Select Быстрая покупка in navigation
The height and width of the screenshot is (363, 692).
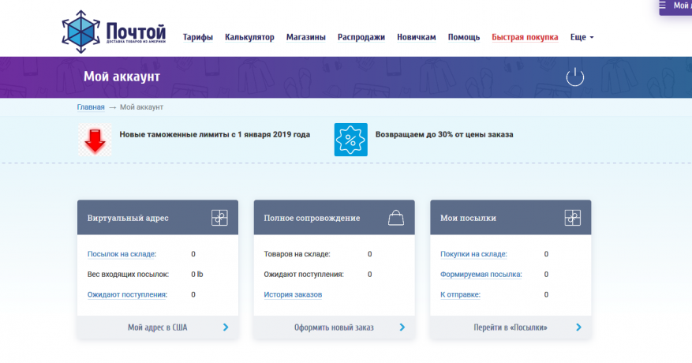click(x=525, y=37)
